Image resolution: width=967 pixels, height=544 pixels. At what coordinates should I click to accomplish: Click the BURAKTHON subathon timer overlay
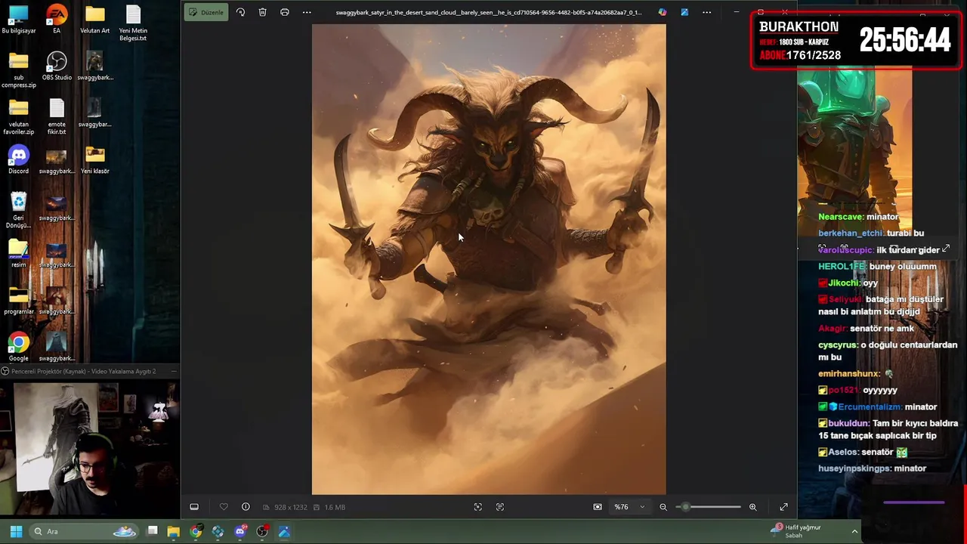[x=856, y=42]
